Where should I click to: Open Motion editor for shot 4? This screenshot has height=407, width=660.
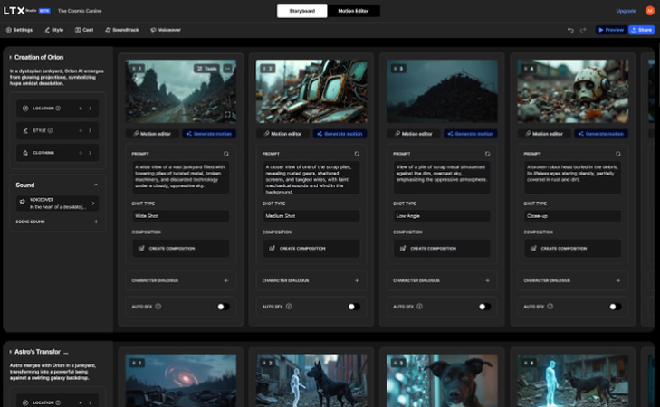pos(544,134)
